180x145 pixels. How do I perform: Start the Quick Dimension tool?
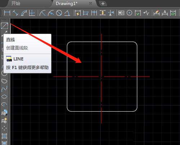pyautogui.click(x=78, y=13)
